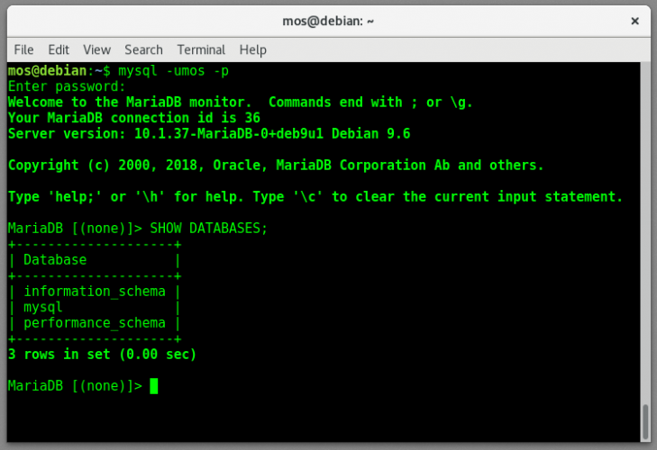Click the 'mysql -umos -p' command text

pos(173,71)
